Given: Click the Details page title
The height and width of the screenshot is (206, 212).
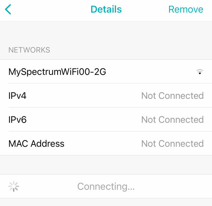Looking at the screenshot, I should [x=106, y=9].
